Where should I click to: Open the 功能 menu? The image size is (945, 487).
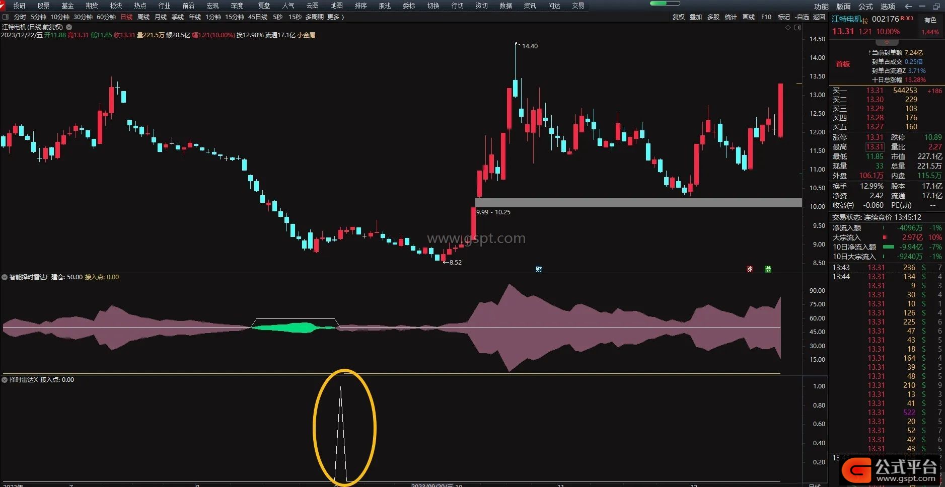tap(821, 7)
